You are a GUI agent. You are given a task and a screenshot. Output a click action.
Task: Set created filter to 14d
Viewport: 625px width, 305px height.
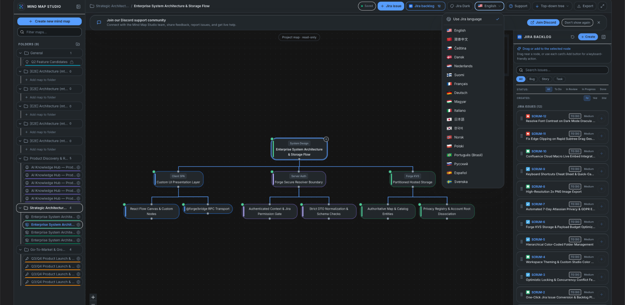[x=595, y=98]
